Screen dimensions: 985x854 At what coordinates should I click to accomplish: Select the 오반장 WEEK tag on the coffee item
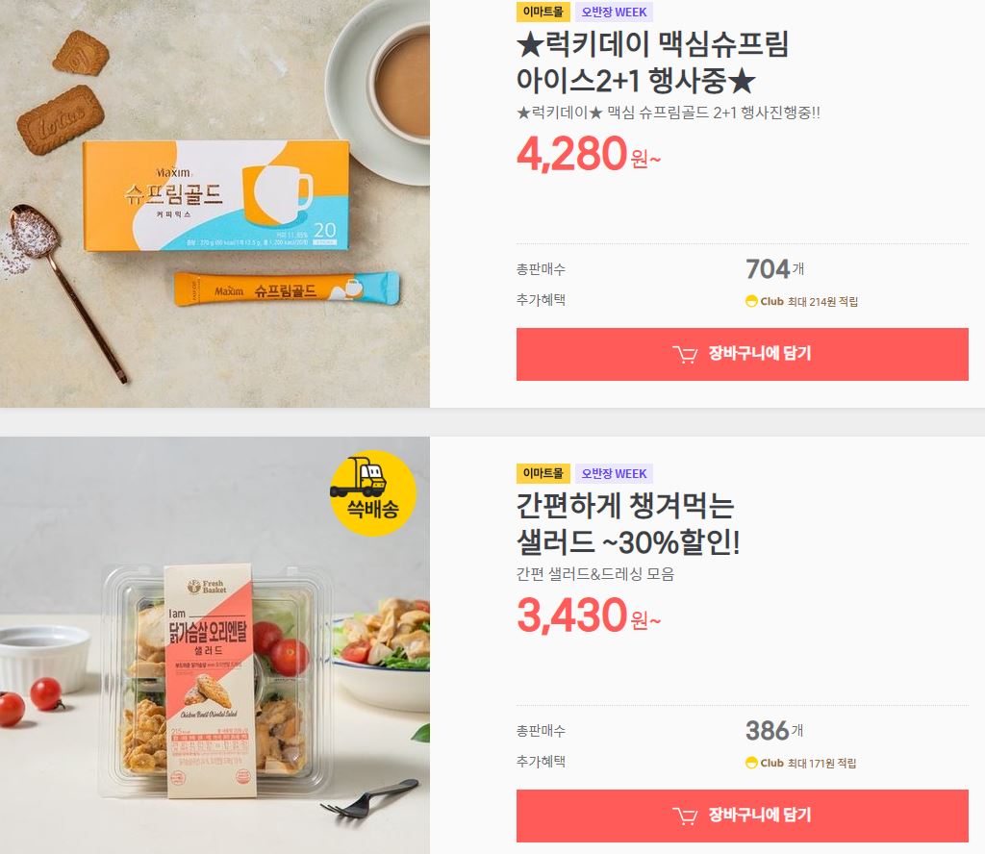(x=614, y=12)
